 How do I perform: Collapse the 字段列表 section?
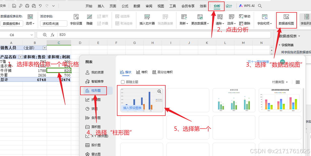(x=279, y=45)
